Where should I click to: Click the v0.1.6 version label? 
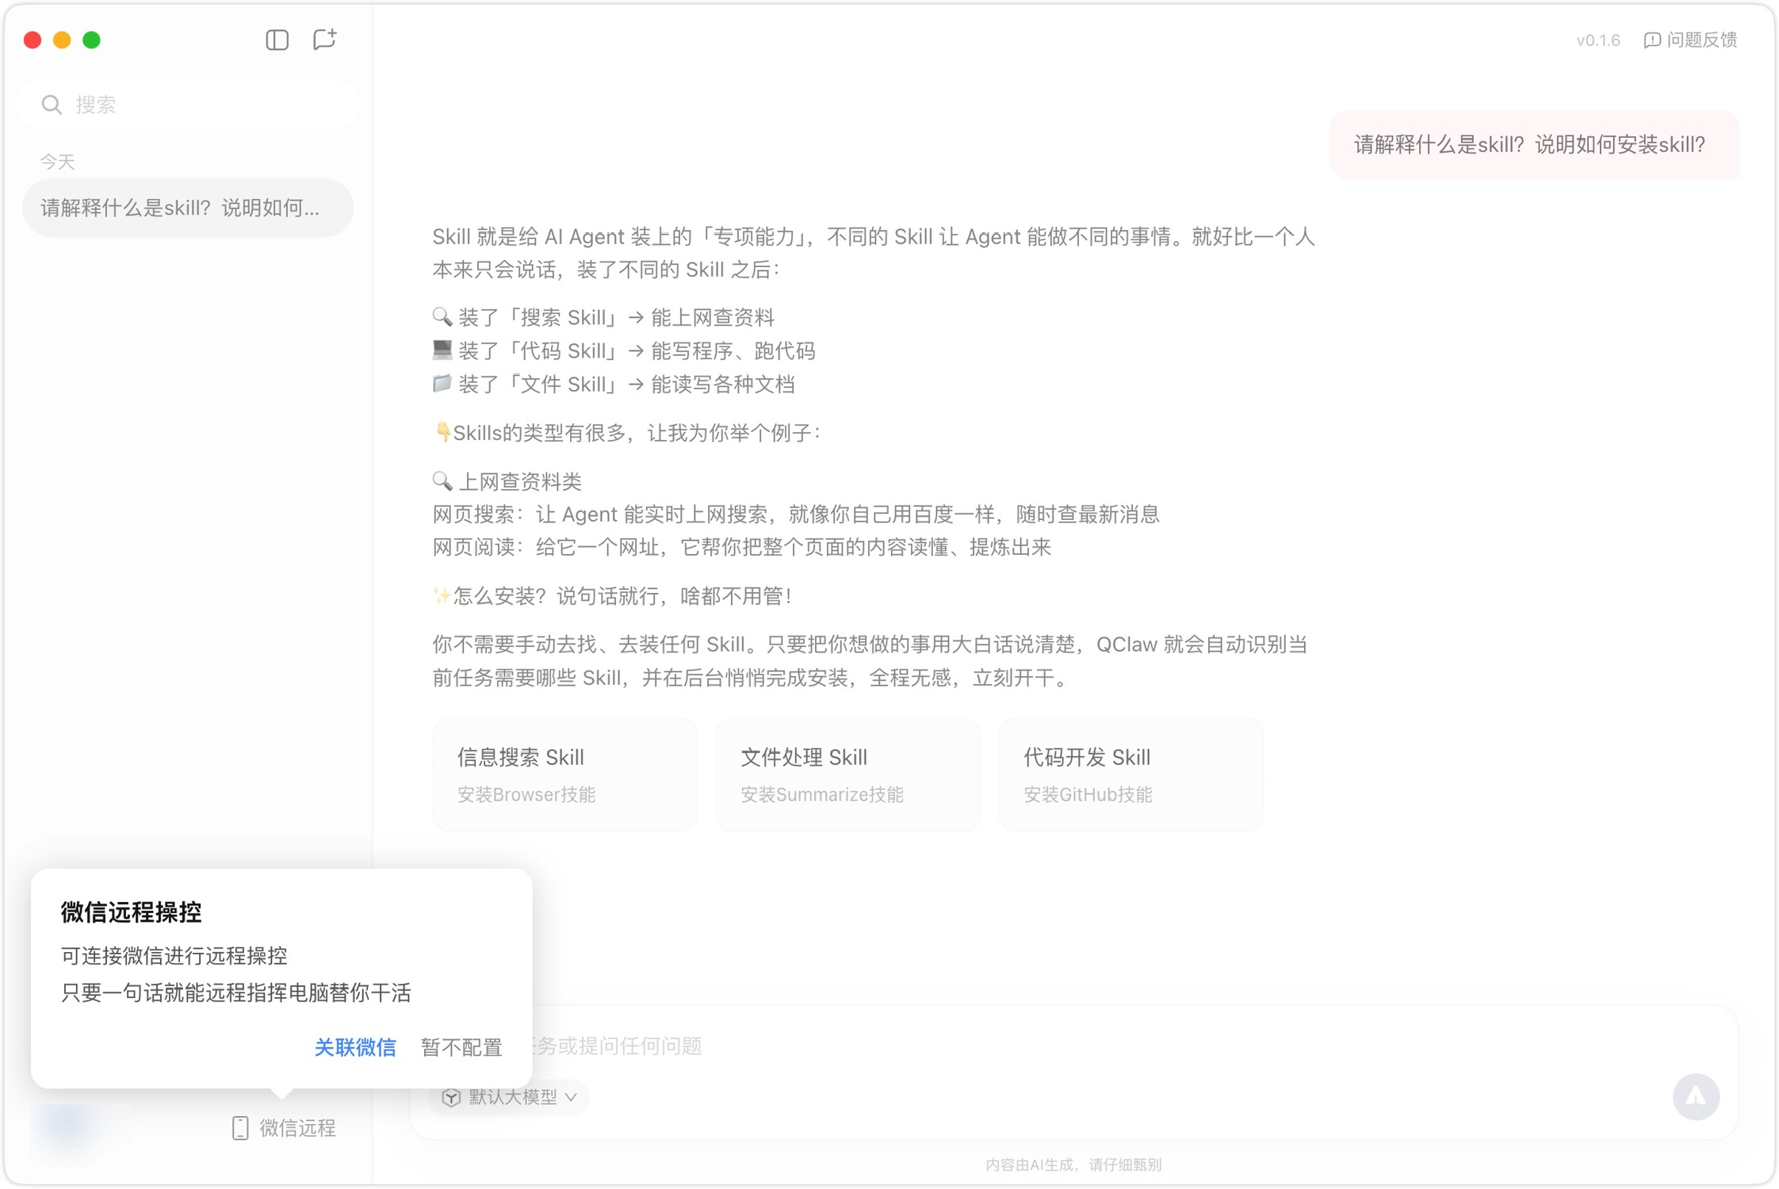click(1597, 40)
